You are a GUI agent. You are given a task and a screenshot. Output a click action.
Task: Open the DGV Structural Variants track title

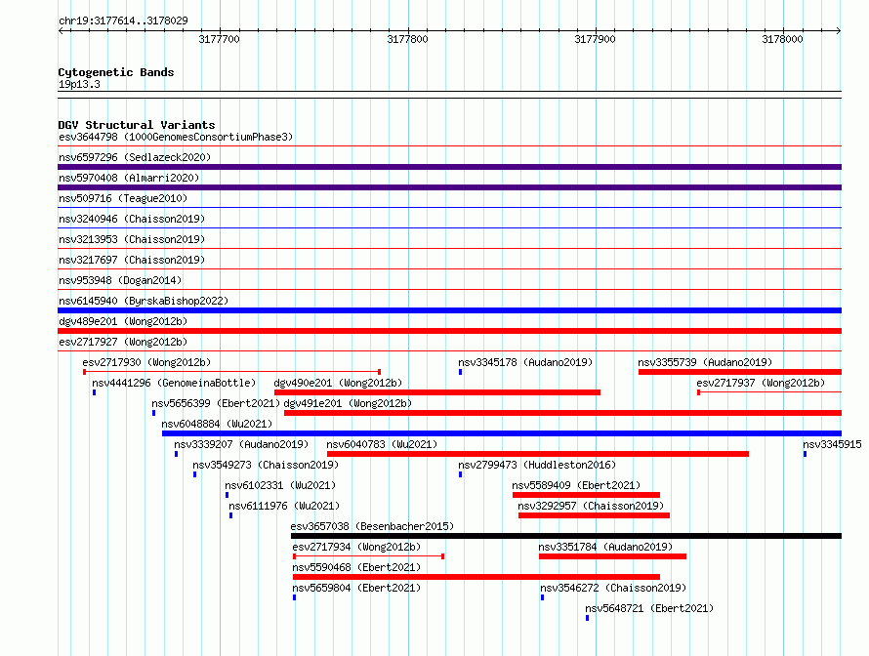[136, 125]
